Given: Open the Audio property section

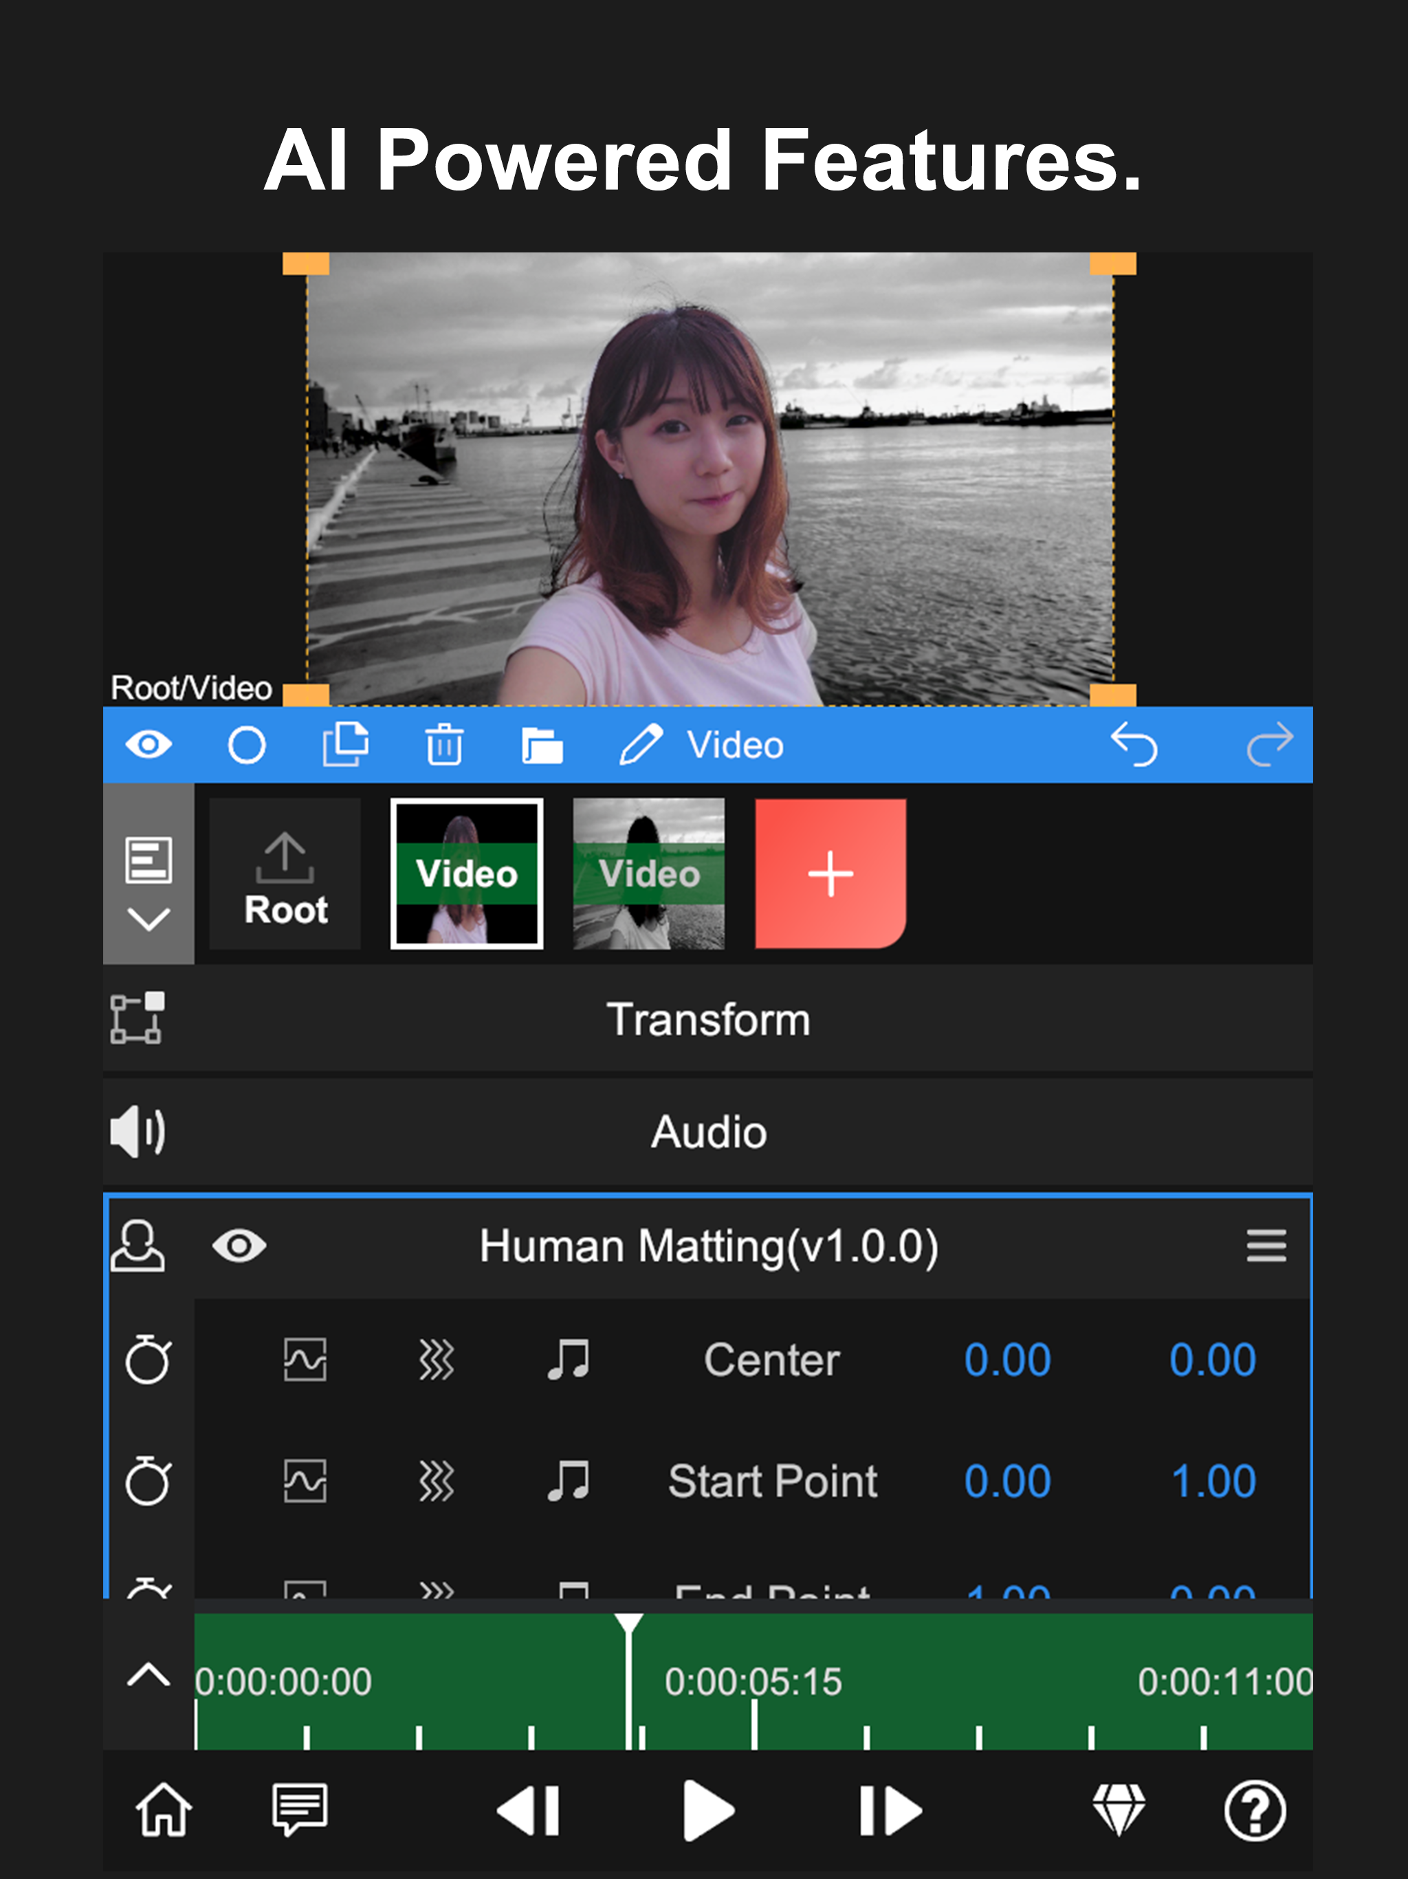Looking at the screenshot, I should pyautogui.click(x=707, y=1132).
